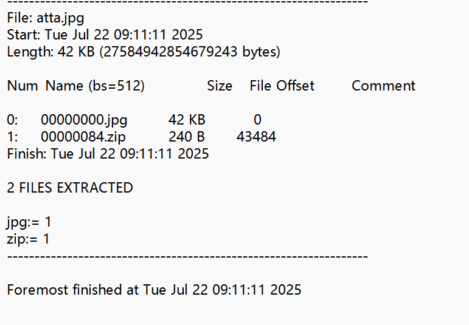Screen dimensions: 469x325
Task: Click row number 1: of the zip entry
Action: 13,137
